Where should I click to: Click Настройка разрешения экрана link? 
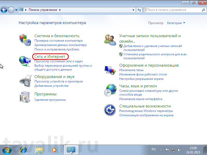[x=141, y=79]
